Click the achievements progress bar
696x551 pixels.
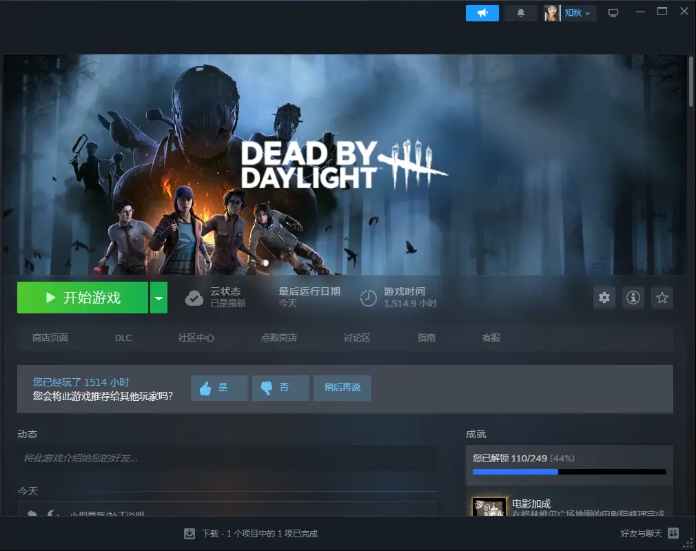point(569,472)
